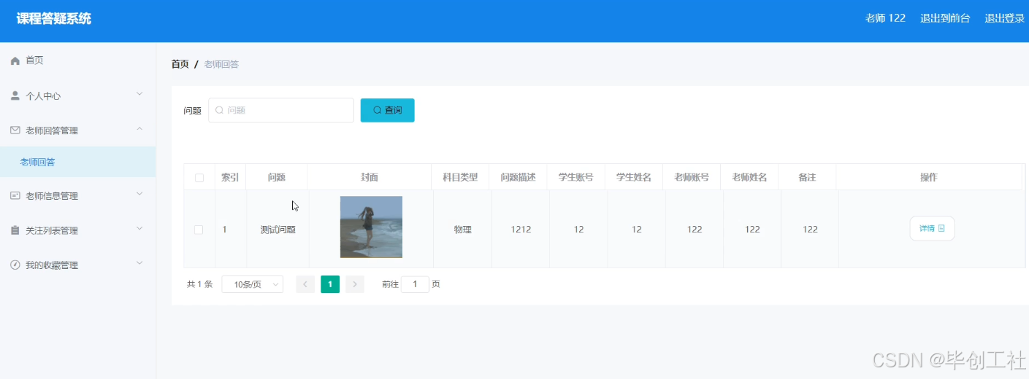The width and height of the screenshot is (1029, 379).
Task: Expand the 关注列表管理 chevron
Action: [139, 229]
